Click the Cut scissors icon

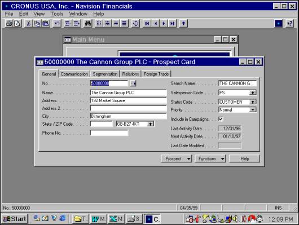[x=28, y=24]
